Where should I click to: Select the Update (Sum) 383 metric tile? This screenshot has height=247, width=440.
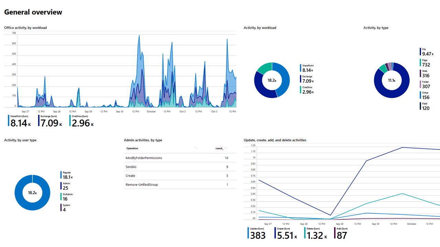pyautogui.click(x=257, y=233)
